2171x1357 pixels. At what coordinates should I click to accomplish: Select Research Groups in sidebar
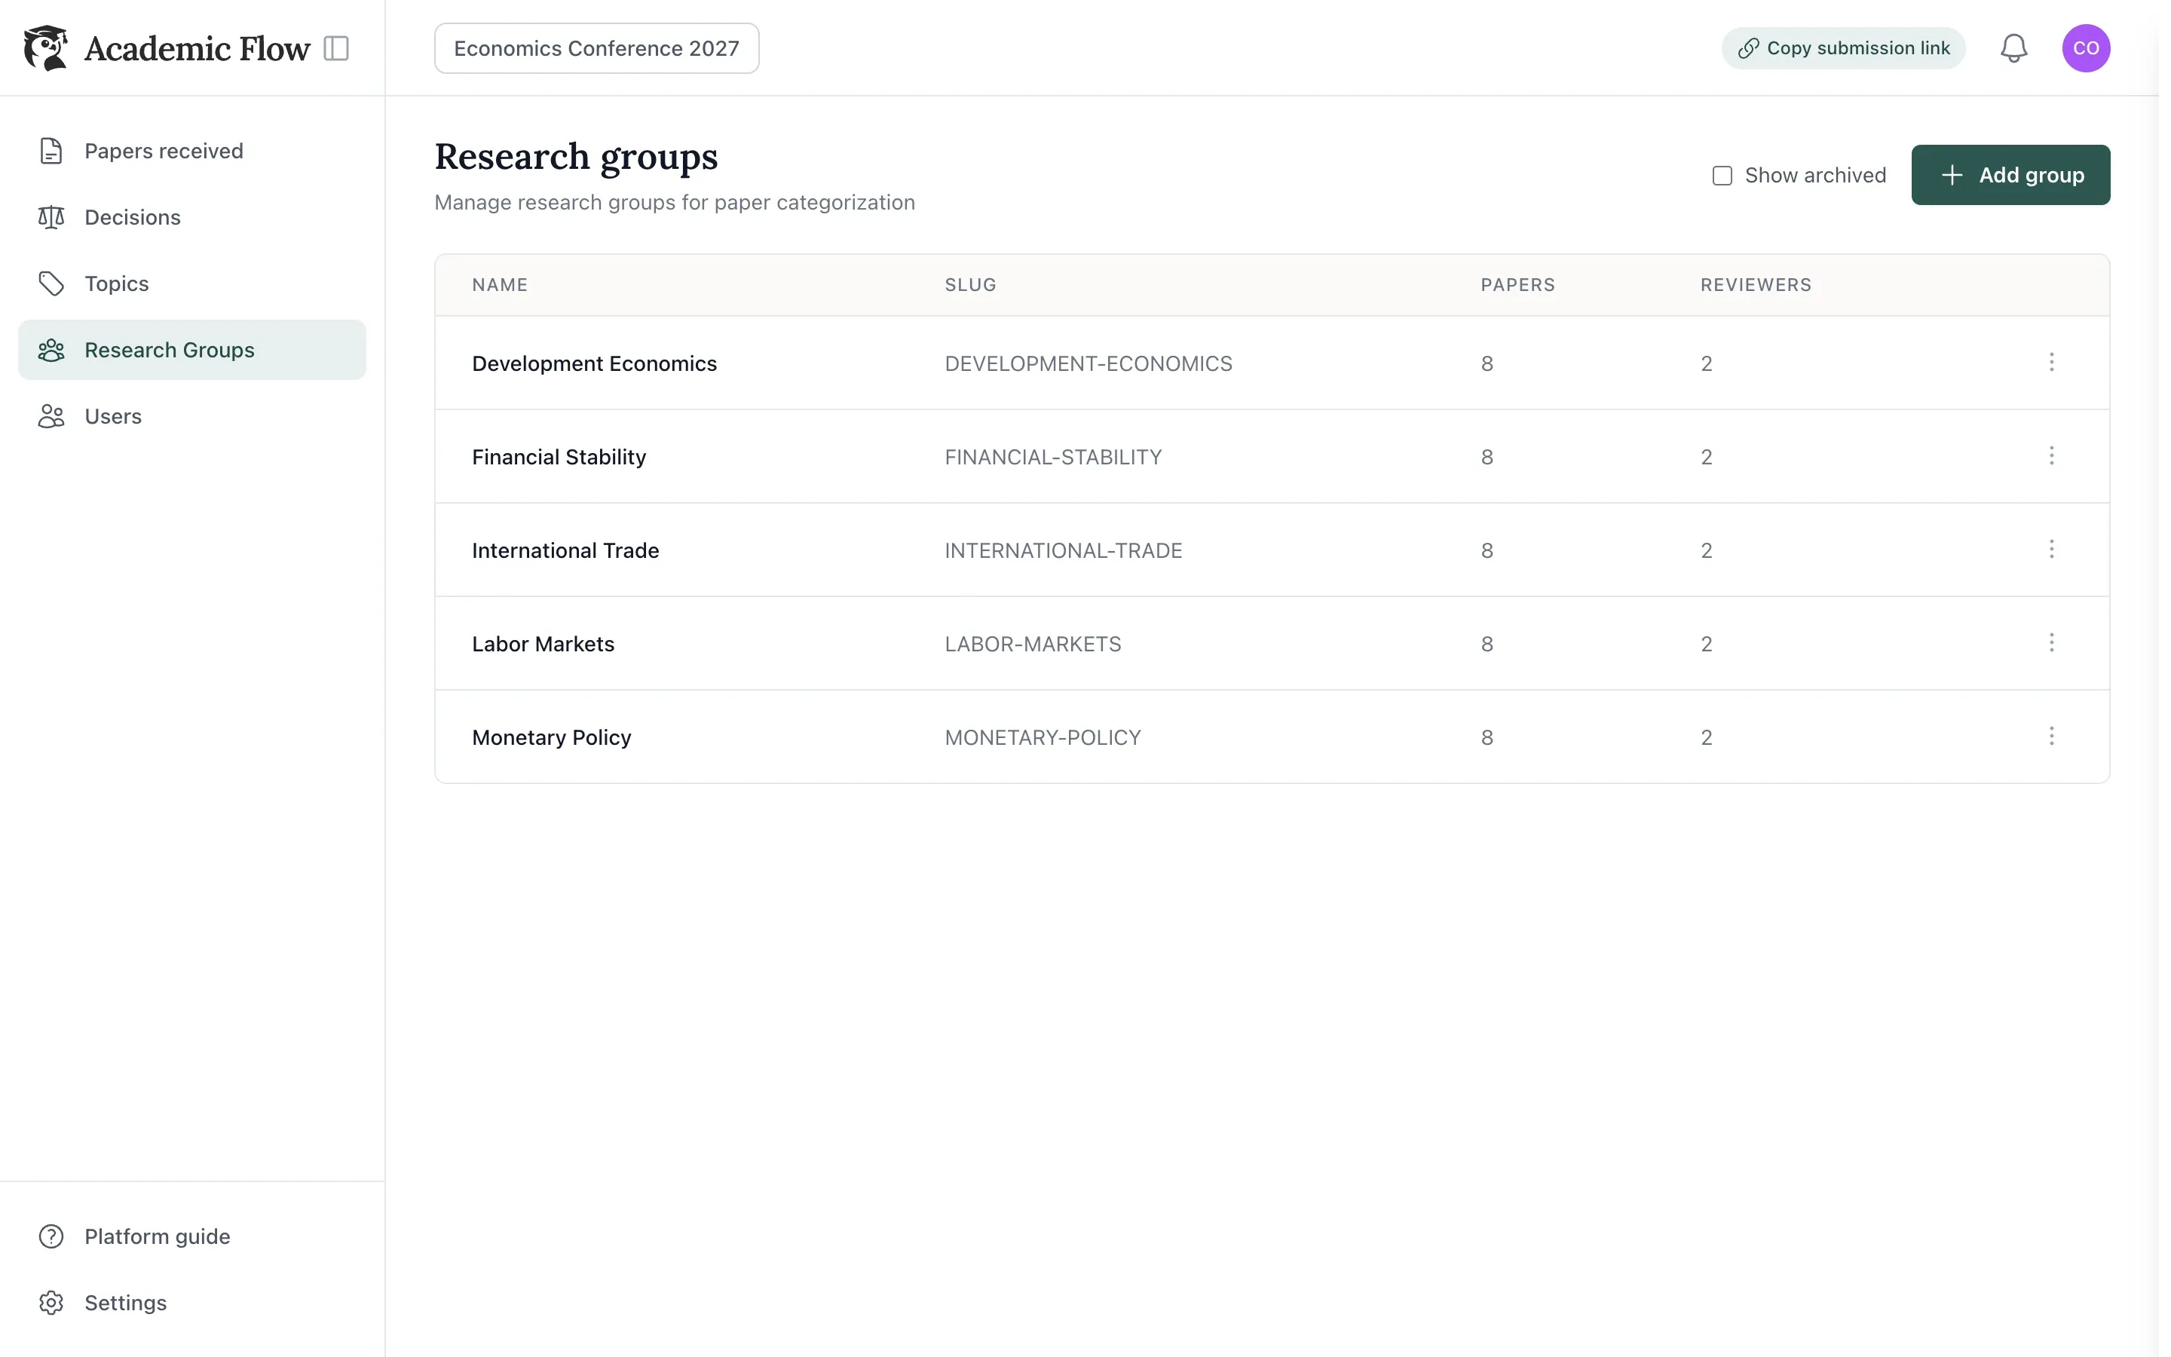(192, 350)
